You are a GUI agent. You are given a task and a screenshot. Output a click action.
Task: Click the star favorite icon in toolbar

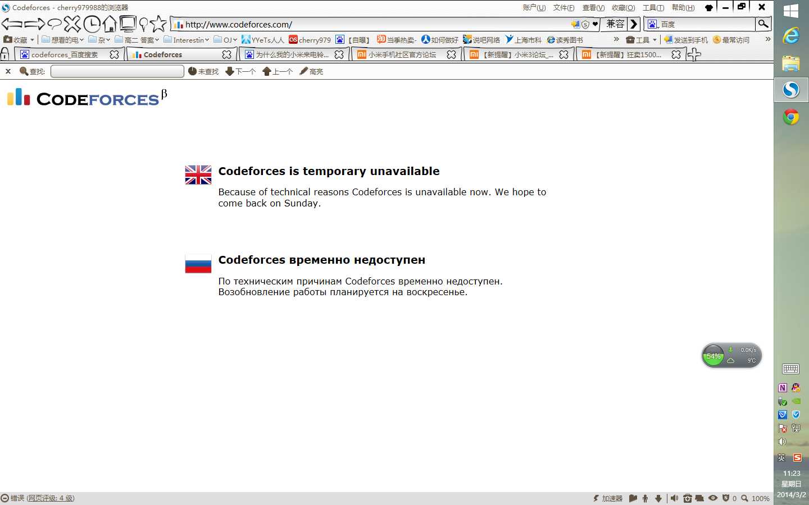(158, 24)
